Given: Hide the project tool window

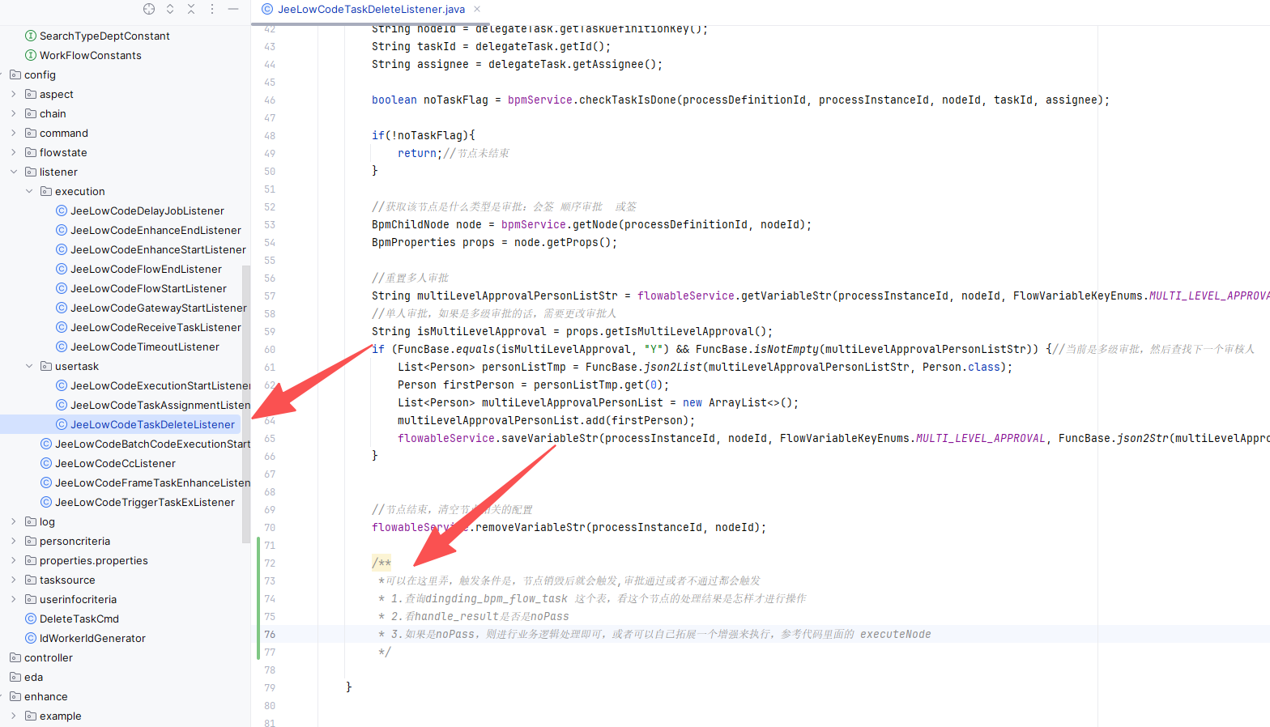Looking at the screenshot, I should point(233,9).
